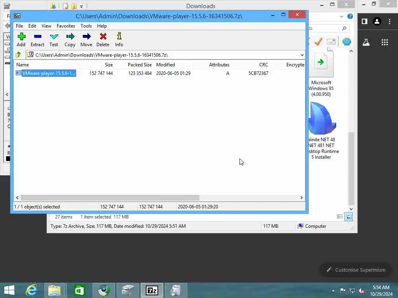Open the browser three-dot menu
Viewport: 398px width, 298px height.
pyautogui.click(x=389, y=22)
